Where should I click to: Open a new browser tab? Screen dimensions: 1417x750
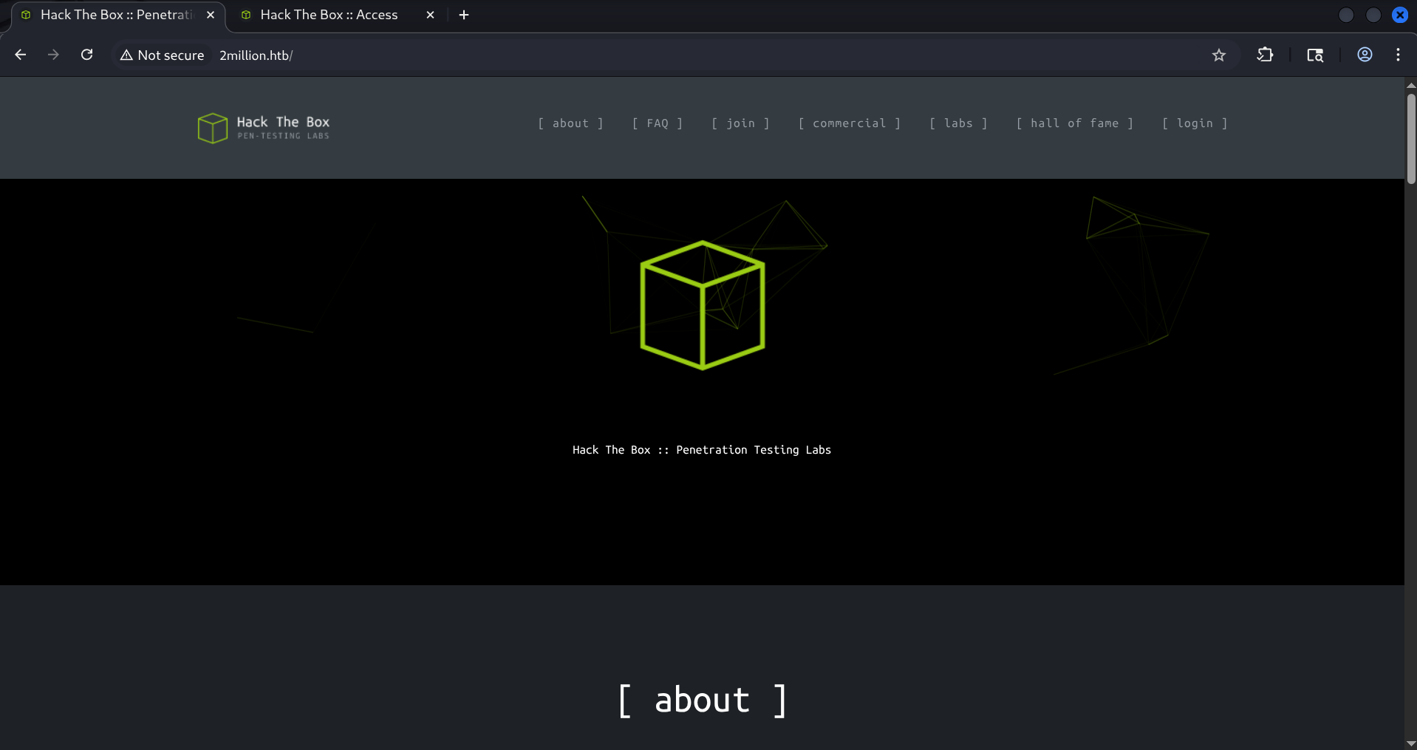(x=464, y=15)
